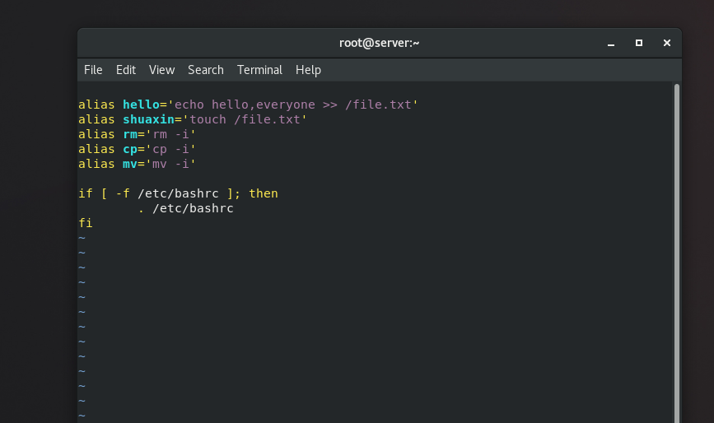Minimize the terminal window
714x423 pixels.
(610, 43)
